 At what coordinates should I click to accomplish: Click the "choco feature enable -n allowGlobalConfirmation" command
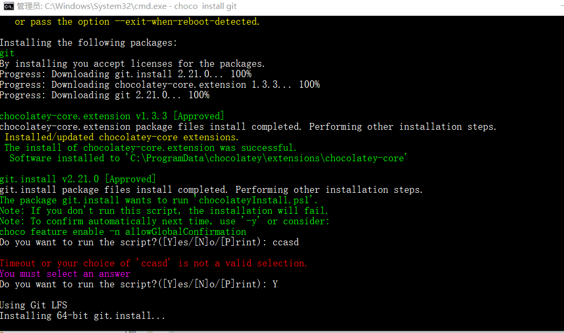tap(123, 232)
